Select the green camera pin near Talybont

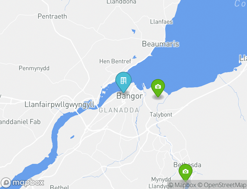click(158, 88)
